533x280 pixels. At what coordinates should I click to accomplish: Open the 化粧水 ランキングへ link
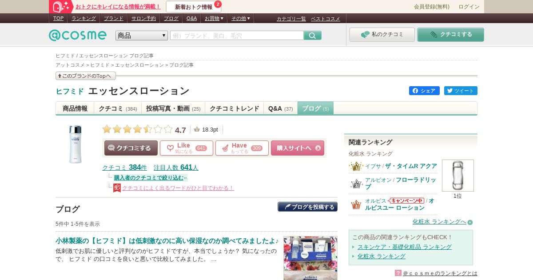439,222
